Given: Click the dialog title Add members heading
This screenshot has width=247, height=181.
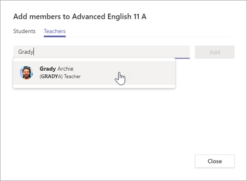Looking at the screenshot, I should [x=80, y=17].
